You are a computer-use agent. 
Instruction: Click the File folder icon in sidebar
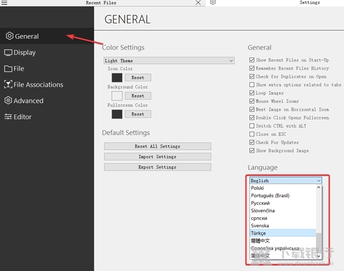9,69
